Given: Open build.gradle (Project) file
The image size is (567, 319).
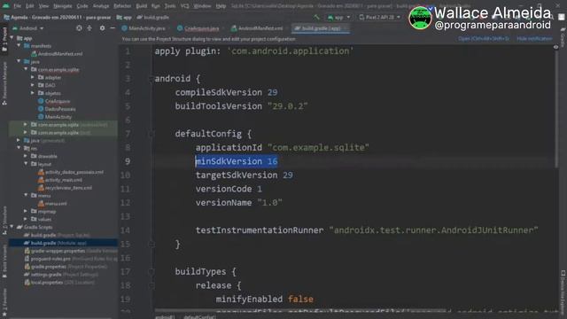Looking at the screenshot, I should pyautogui.click(x=57, y=235).
